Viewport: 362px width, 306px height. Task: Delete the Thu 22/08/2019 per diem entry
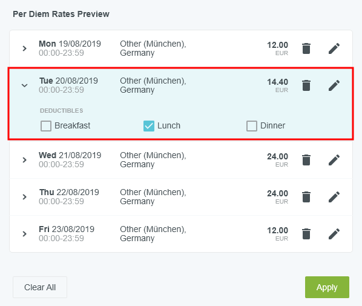coord(306,197)
